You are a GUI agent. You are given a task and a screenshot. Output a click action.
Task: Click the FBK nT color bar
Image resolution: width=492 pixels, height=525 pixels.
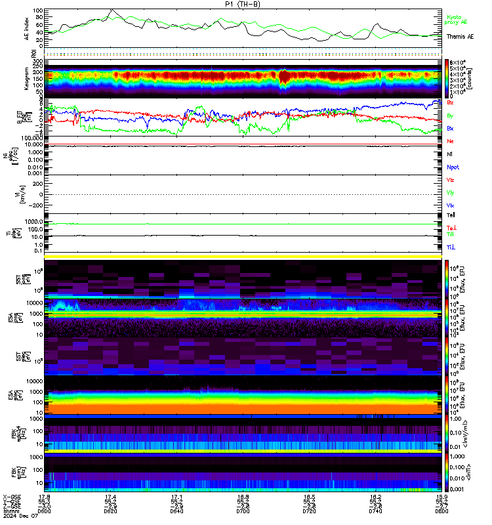tap(447, 472)
